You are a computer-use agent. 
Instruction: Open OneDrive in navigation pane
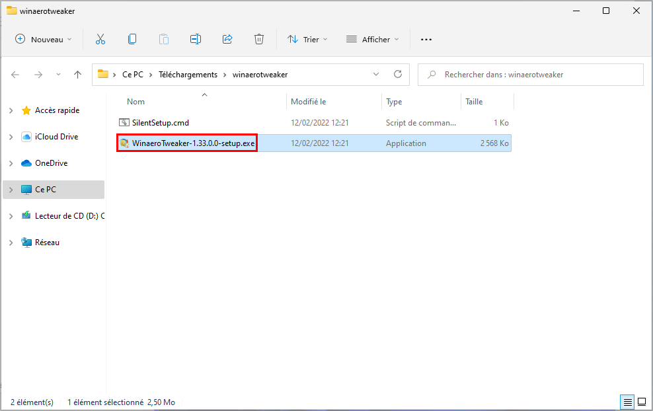tap(52, 163)
